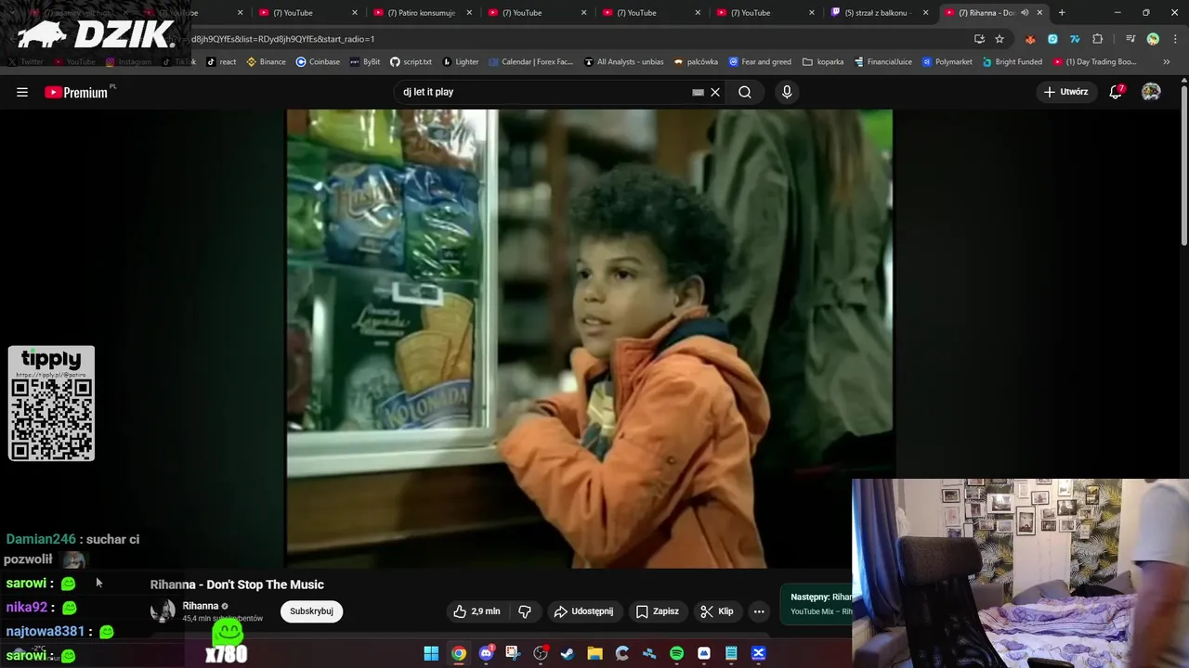Open the FinancialJuice bookmark
Image resolution: width=1189 pixels, height=668 pixels.
click(x=882, y=62)
